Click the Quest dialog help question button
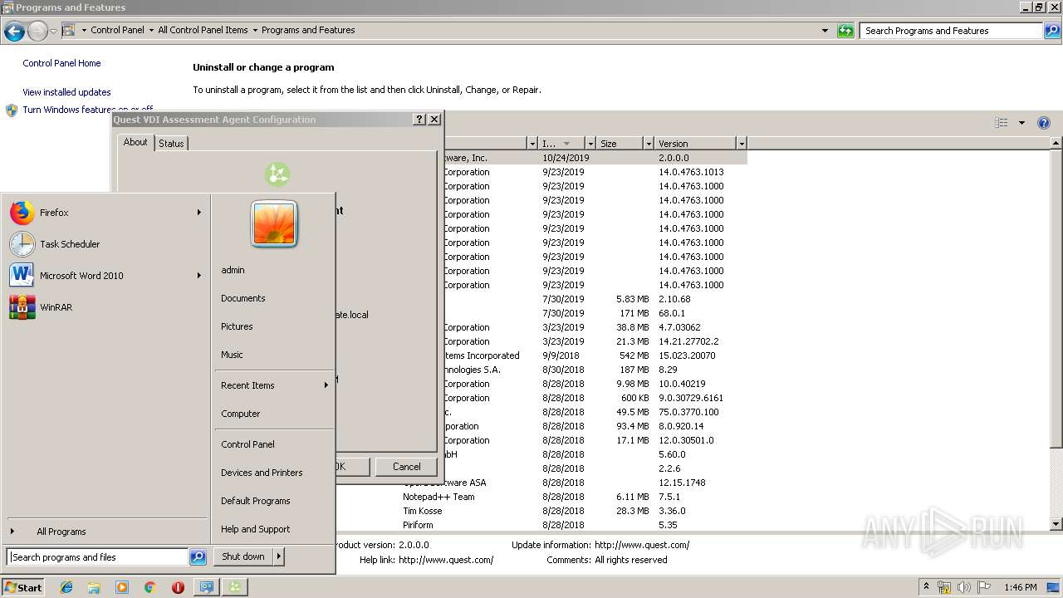1063x598 pixels. [419, 120]
